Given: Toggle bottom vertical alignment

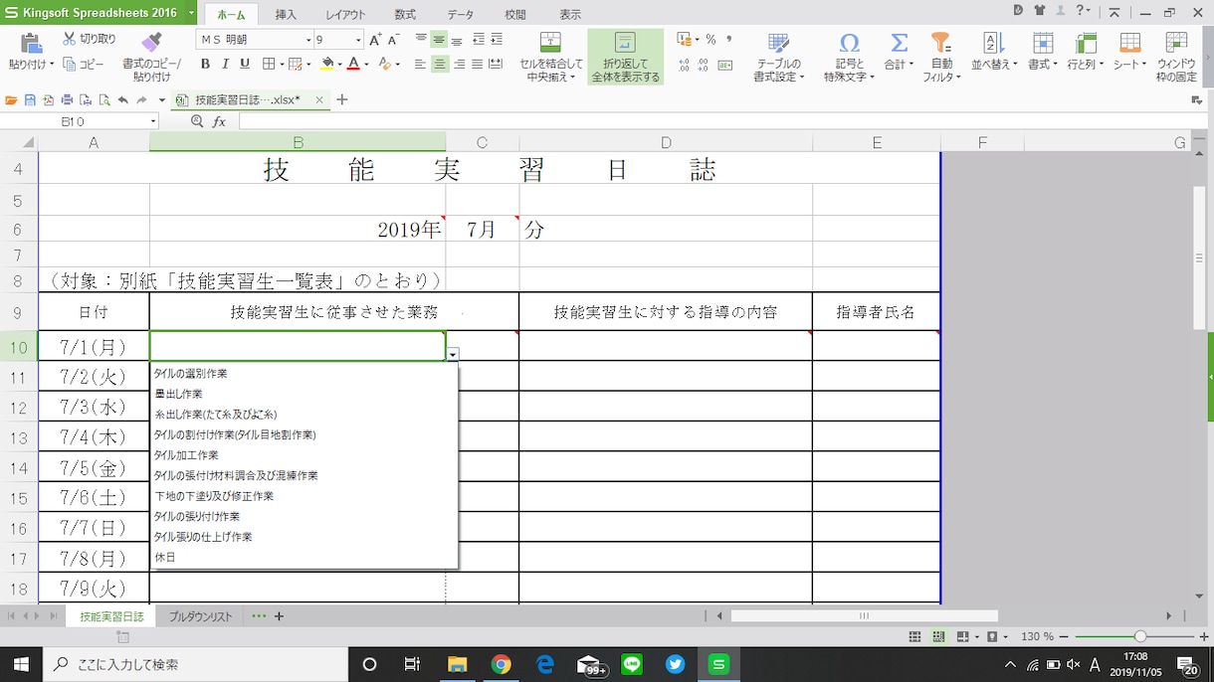Looking at the screenshot, I should (x=457, y=40).
